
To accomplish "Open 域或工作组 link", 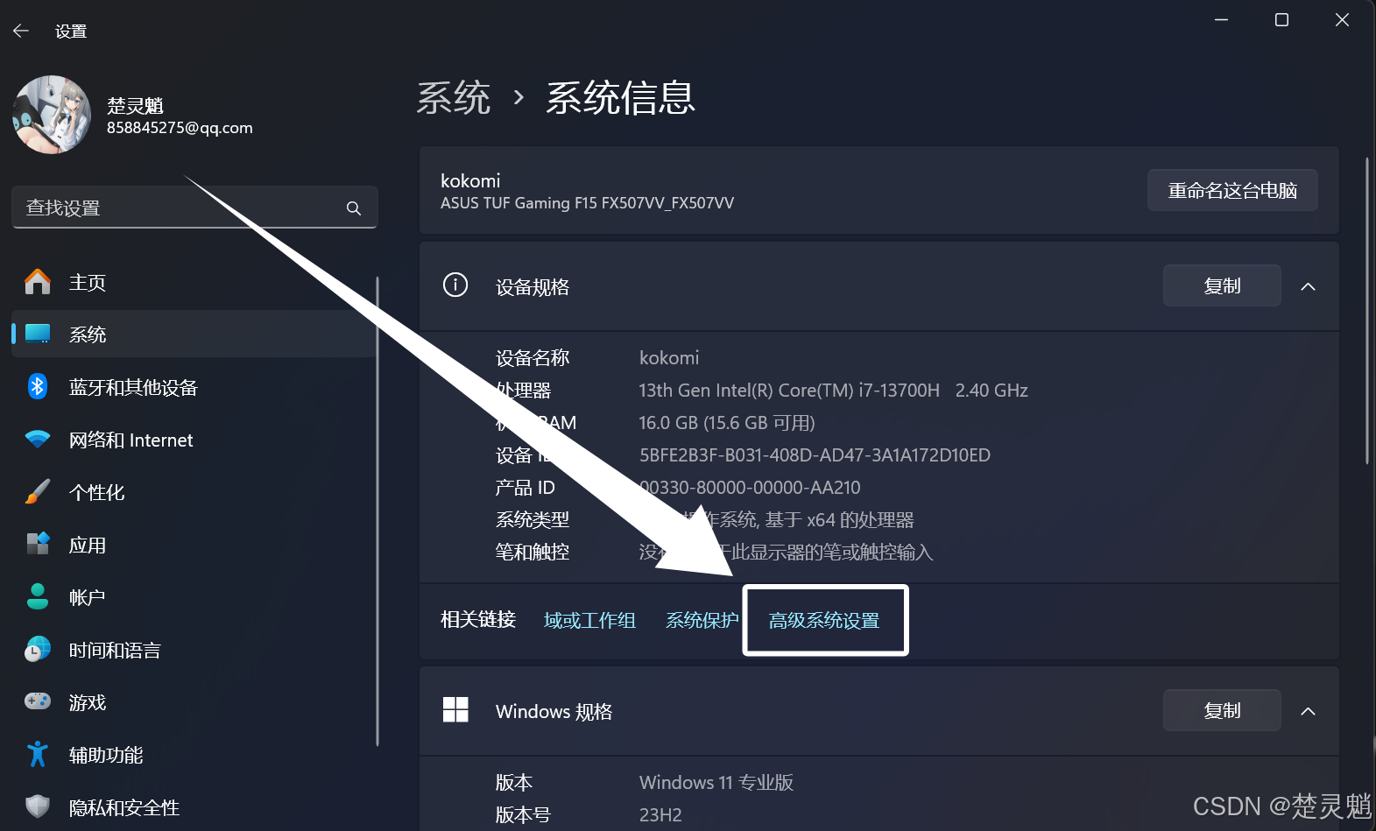I will 589,620.
